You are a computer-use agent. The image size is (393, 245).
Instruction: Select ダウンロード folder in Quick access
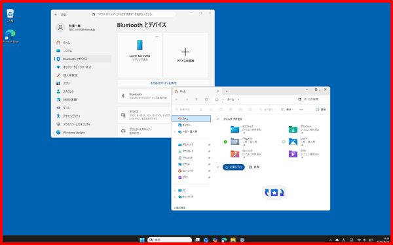click(x=304, y=129)
